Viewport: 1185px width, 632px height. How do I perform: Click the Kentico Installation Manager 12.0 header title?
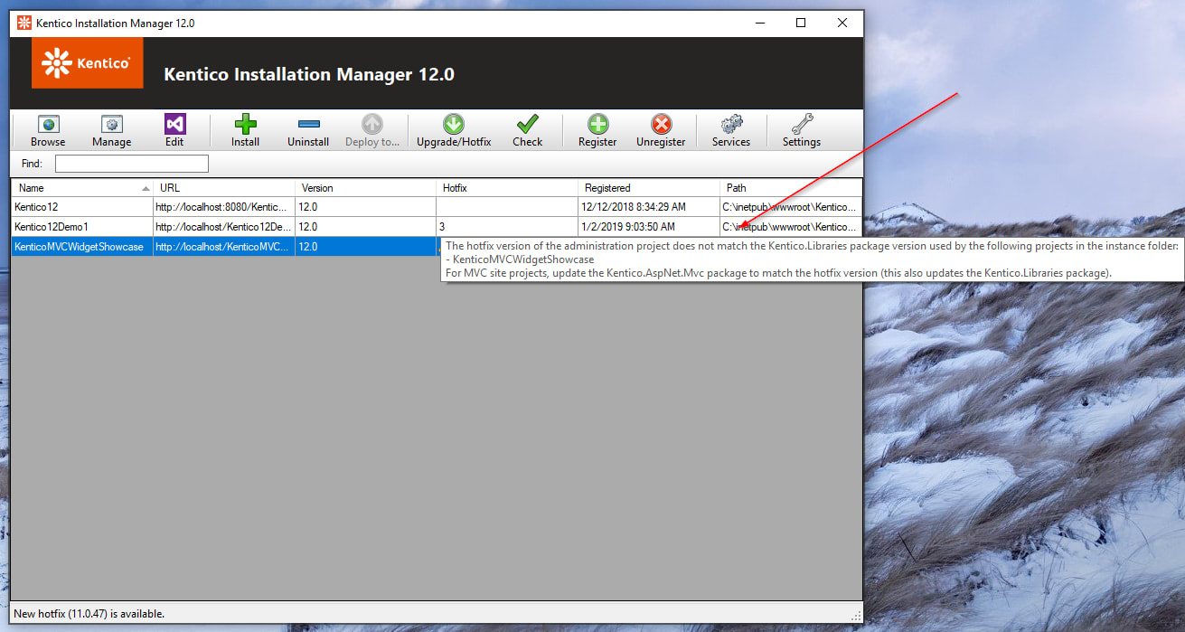coord(309,74)
